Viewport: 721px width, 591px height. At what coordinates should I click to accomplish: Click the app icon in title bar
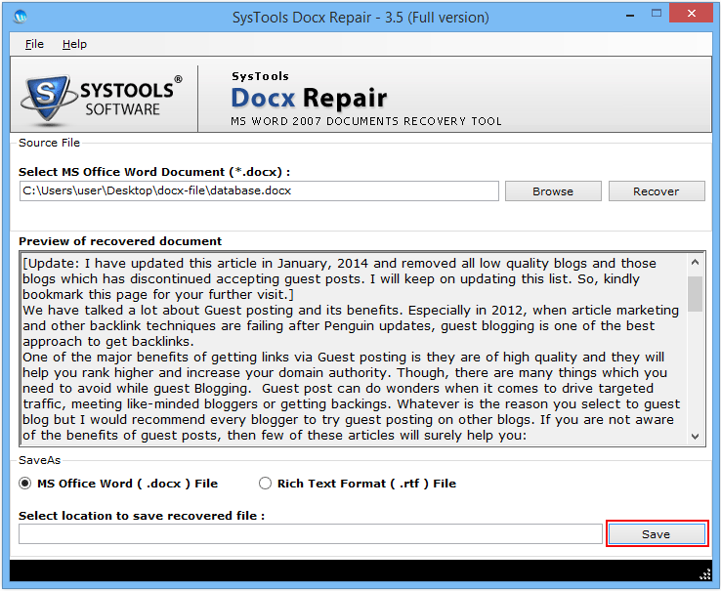pos(21,17)
